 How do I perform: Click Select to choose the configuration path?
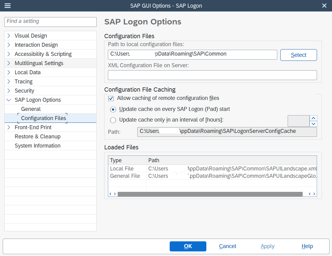299,55
